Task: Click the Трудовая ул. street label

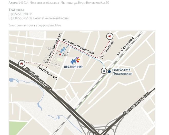Action: (47, 72)
